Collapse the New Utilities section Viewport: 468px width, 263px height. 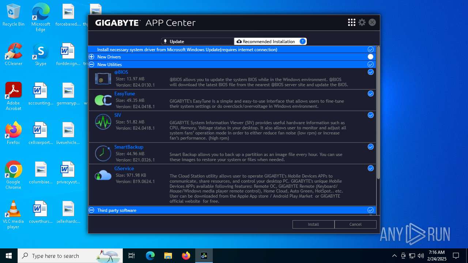click(91, 65)
